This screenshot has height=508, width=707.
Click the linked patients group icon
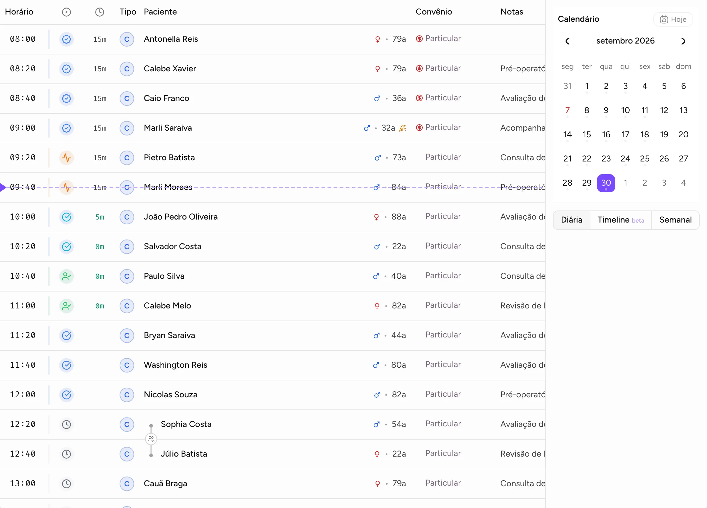point(151,439)
